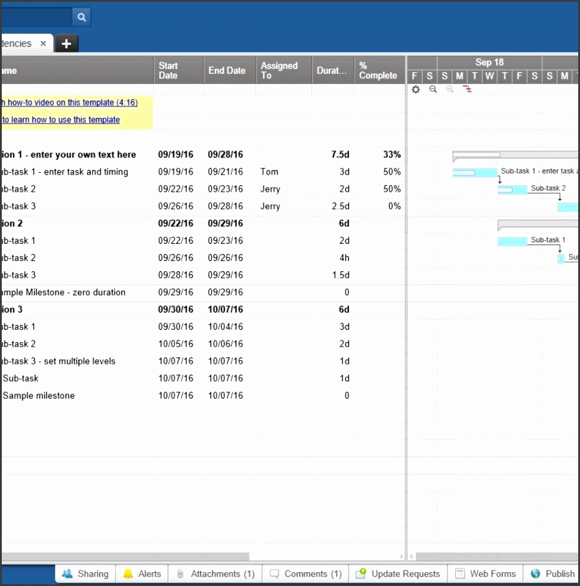580x586 pixels.
Task: Click the search magnifier at top left
Action: coord(81,17)
